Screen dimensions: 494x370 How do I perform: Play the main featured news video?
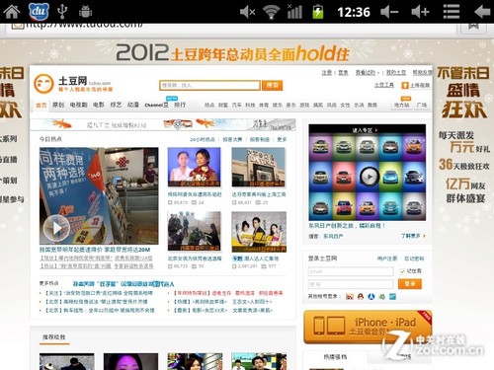coord(56,228)
